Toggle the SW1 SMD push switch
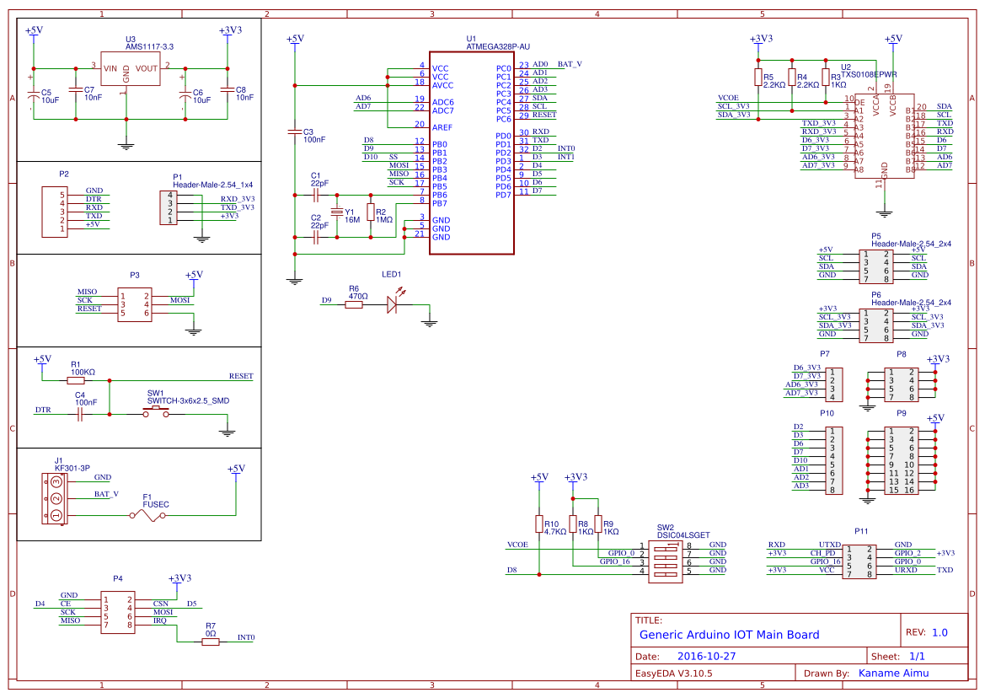The image size is (985, 698). (154, 410)
